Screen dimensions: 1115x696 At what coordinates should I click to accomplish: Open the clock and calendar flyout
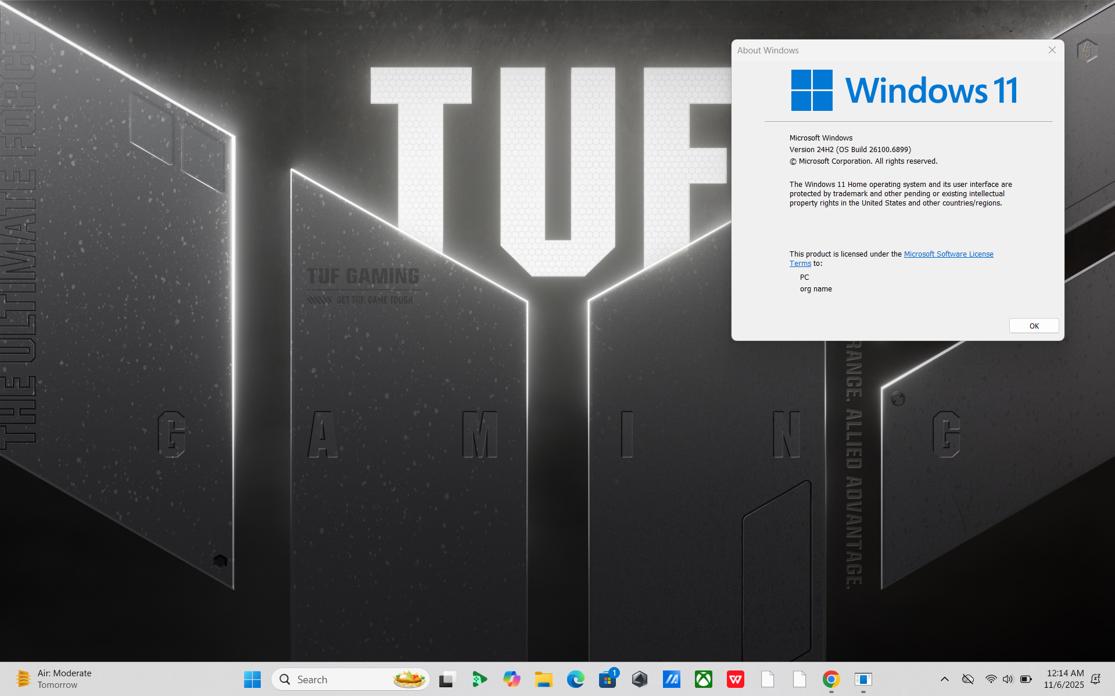click(x=1064, y=679)
